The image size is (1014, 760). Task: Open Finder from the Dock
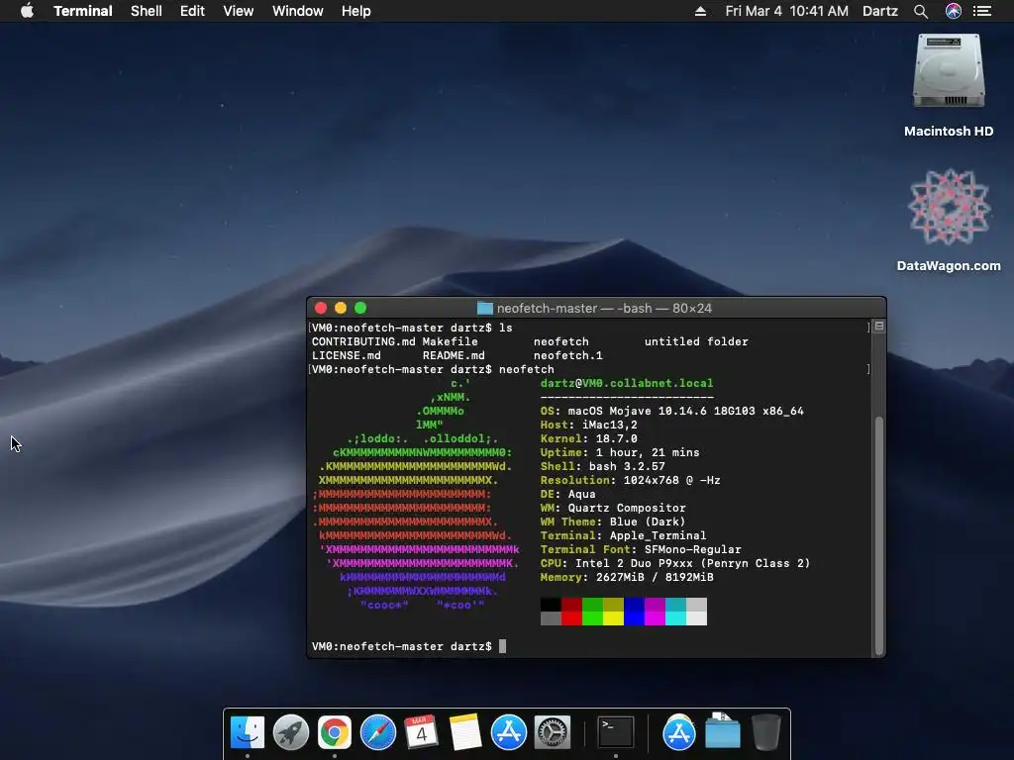point(247,732)
